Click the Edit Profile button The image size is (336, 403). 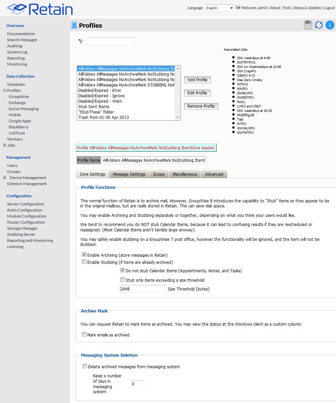pyautogui.click(x=197, y=93)
